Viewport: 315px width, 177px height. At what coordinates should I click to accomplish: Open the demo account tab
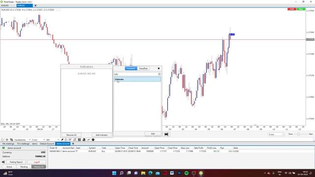point(34,144)
